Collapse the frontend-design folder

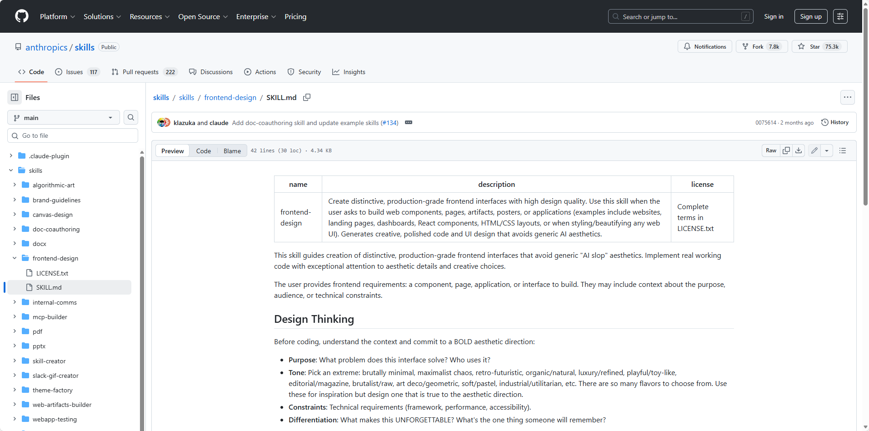(x=15, y=258)
